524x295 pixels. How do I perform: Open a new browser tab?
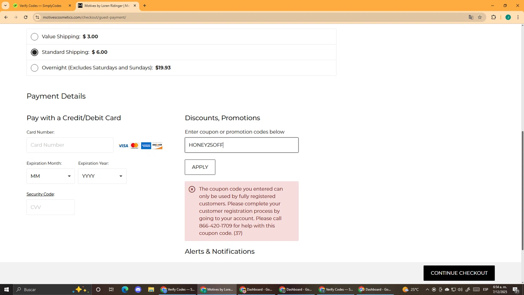click(x=145, y=6)
